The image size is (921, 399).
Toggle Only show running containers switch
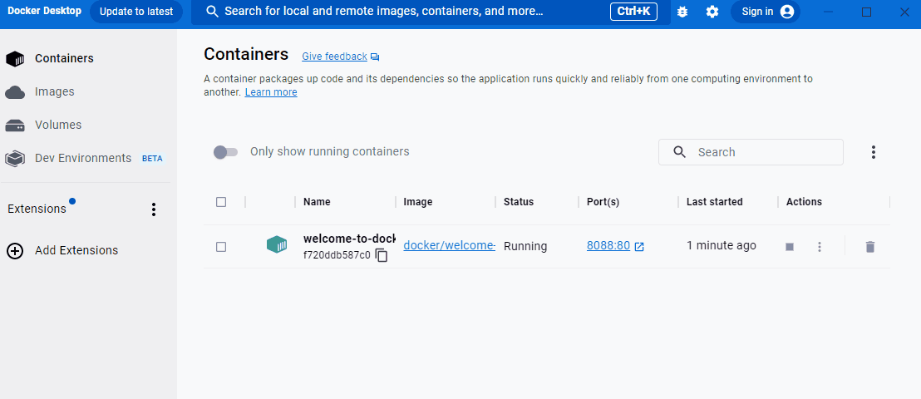(225, 152)
